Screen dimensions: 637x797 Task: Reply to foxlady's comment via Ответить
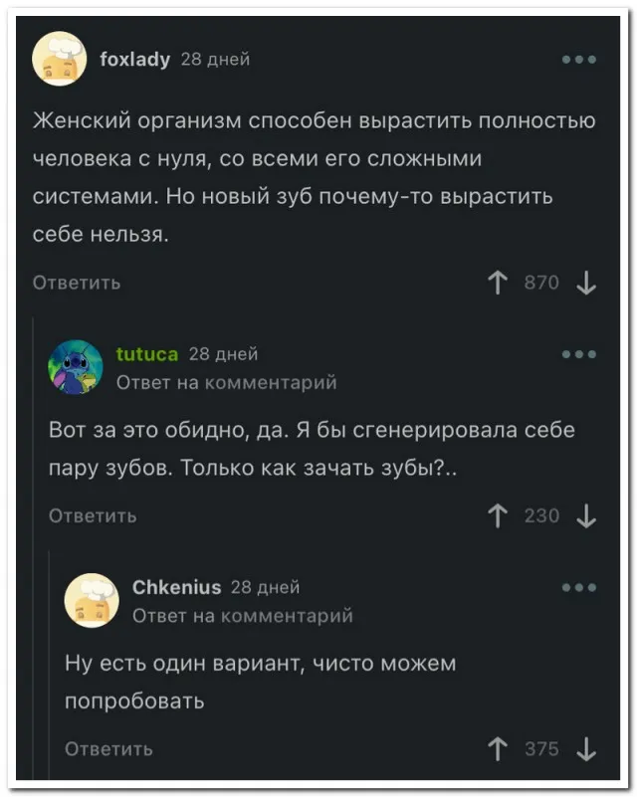pyautogui.click(x=77, y=283)
